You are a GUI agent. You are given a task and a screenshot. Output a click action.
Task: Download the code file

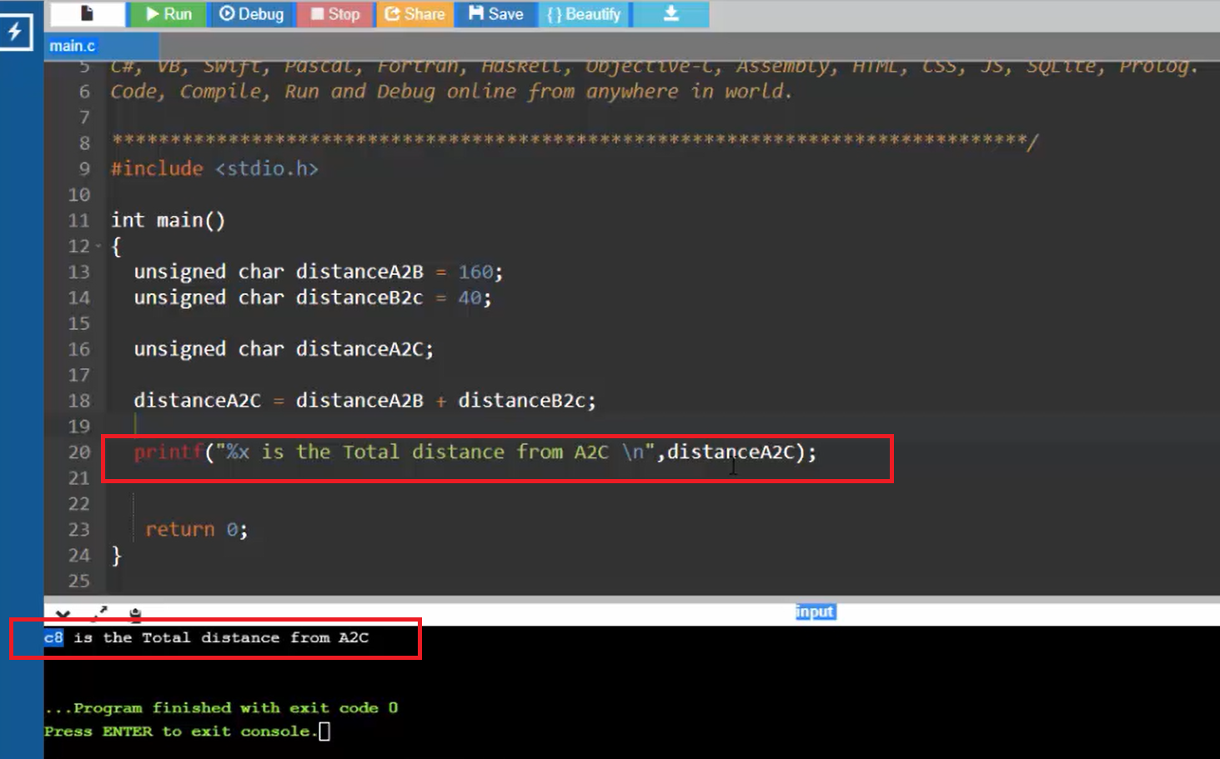tap(671, 14)
